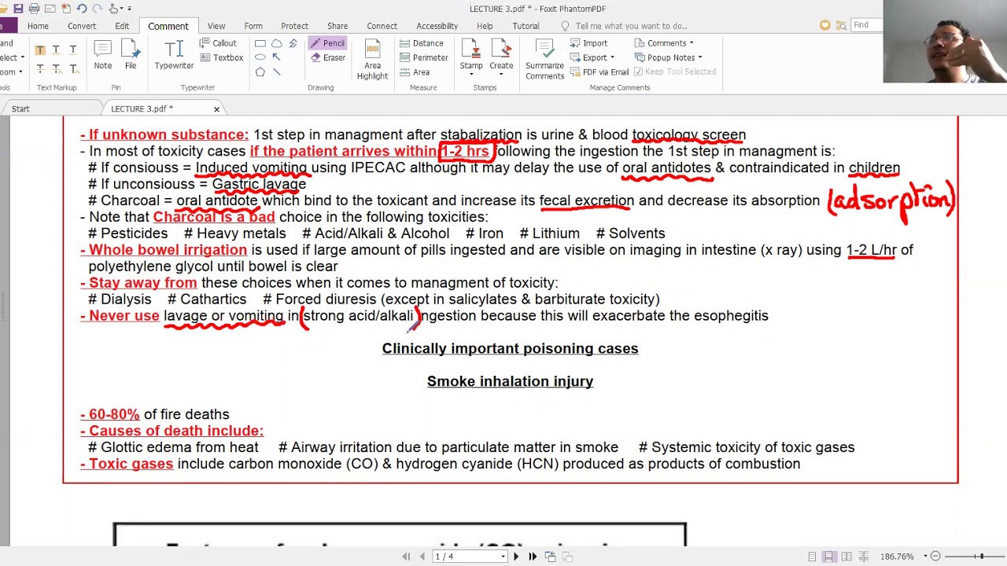Click the Import comments button

[588, 43]
